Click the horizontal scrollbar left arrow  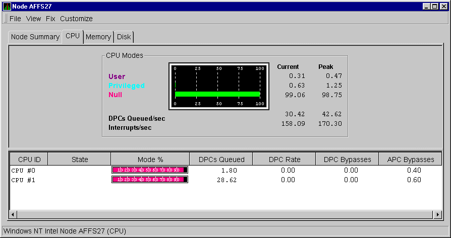(14, 215)
